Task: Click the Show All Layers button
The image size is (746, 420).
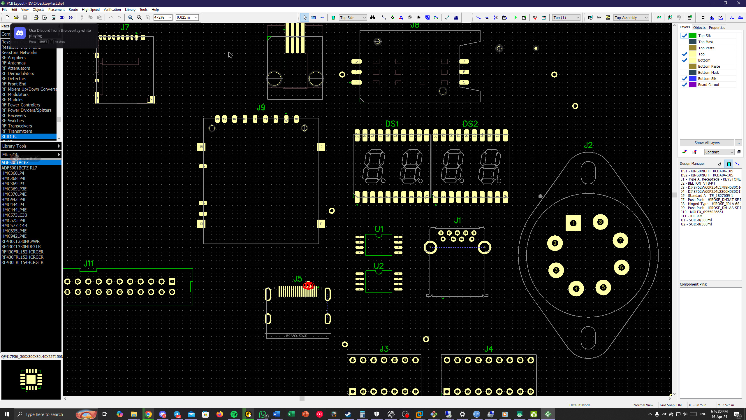Action: pyautogui.click(x=707, y=143)
